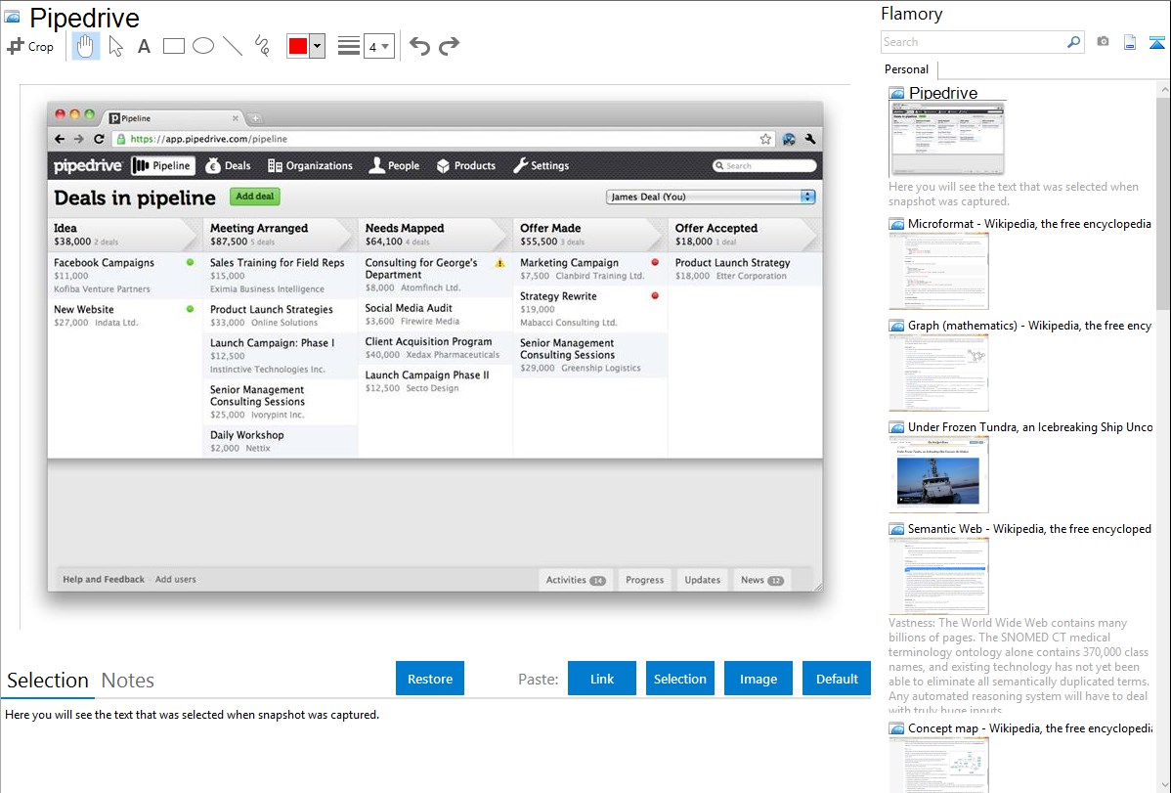
Task: Click the Pipedrive snapshot search box
Action: pyautogui.click(x=764, y=166)
